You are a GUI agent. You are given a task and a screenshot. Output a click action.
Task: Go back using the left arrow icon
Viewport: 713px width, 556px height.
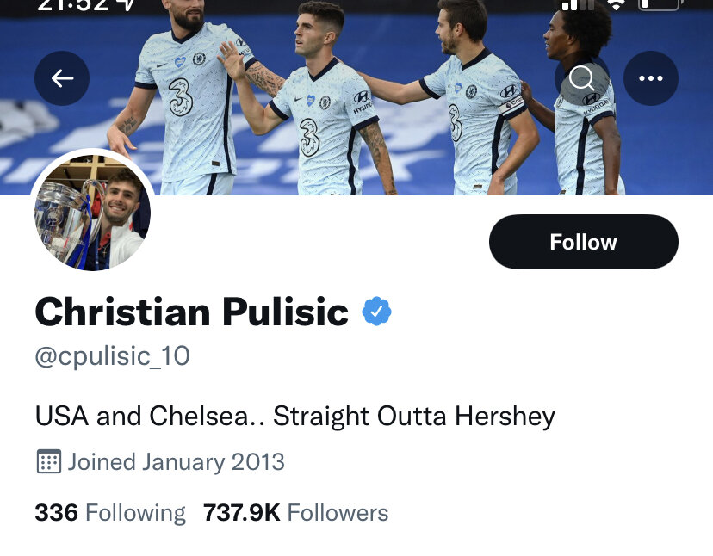[62, 78]
